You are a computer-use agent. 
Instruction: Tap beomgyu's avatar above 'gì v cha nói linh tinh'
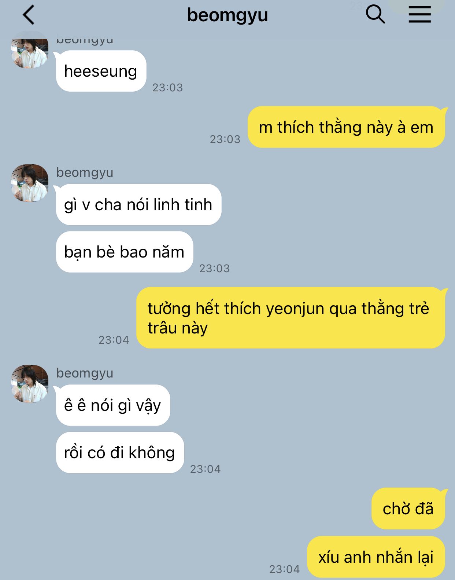point(30,183)
